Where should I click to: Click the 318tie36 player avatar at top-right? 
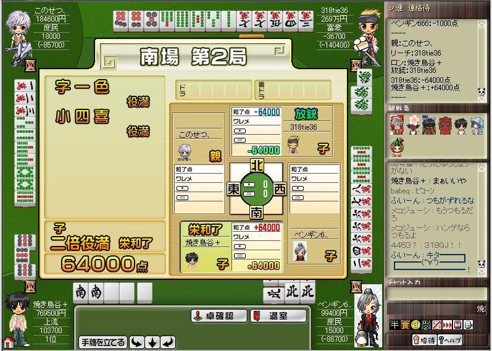(369, 38)
